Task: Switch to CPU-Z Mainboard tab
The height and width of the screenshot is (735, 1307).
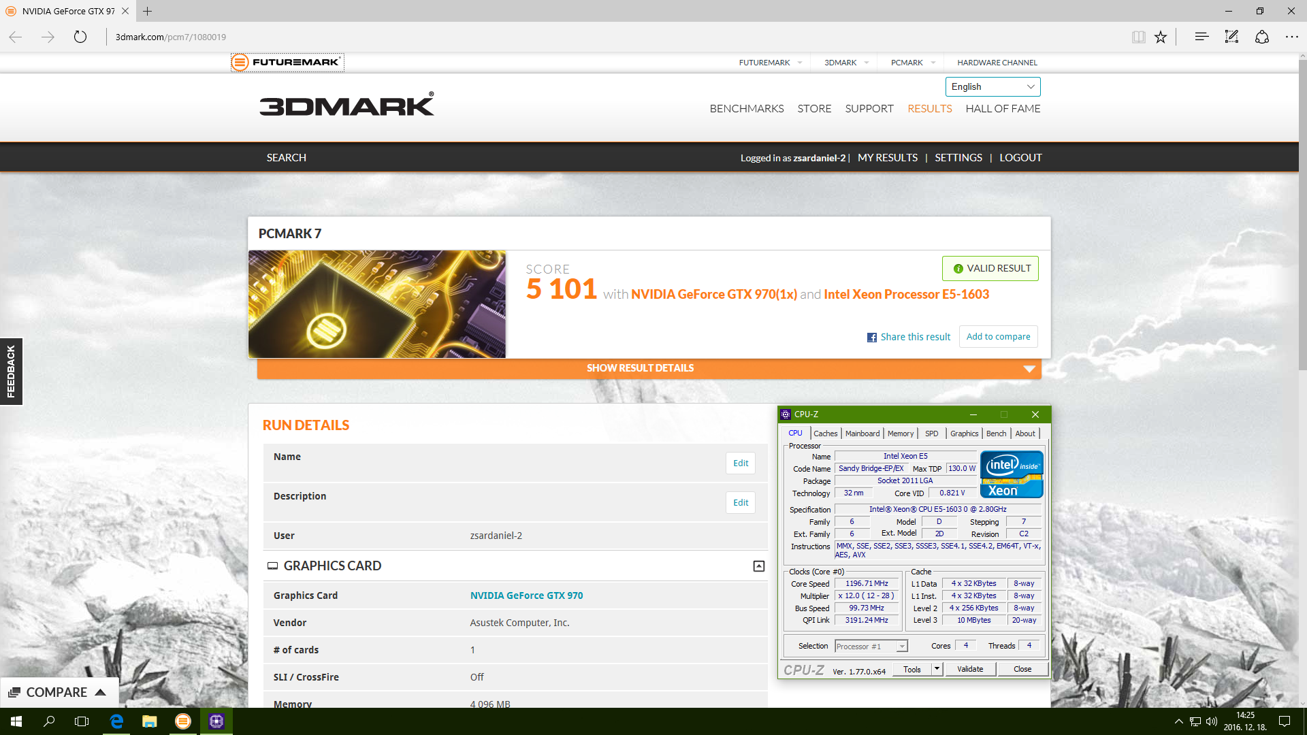Action: (862, 434)
